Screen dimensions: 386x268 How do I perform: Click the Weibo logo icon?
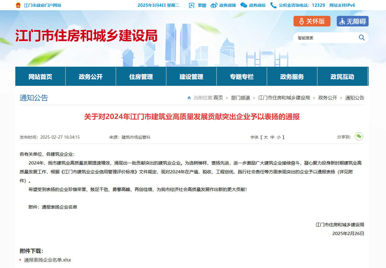[x=214, y=5]
